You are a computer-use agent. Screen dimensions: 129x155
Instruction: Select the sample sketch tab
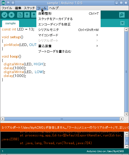pyautogui.click(x=11, y=24)
